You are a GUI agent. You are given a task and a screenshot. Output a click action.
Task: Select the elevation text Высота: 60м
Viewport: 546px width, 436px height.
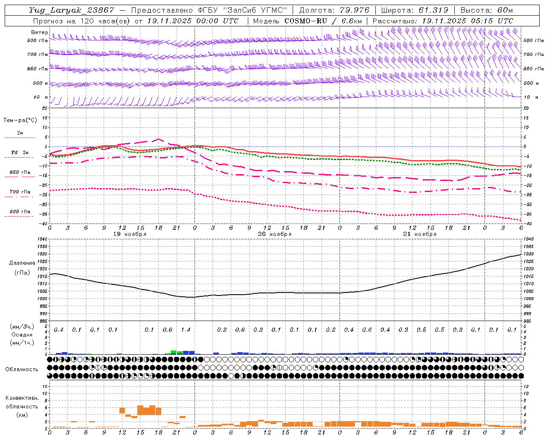point(487,10)
